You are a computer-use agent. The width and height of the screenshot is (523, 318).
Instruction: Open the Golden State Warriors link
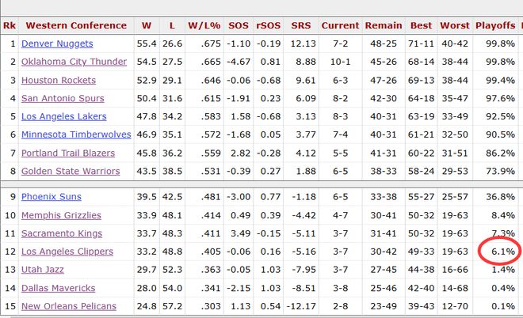(x=71, y=171)
